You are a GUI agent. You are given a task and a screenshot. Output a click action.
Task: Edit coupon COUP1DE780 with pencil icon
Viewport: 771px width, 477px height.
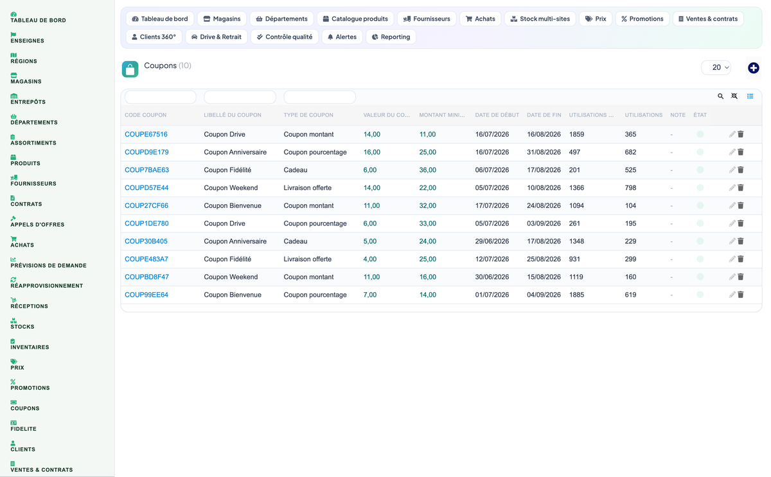point(732,223)
